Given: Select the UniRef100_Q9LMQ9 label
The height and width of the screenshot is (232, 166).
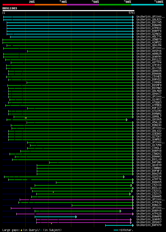Looking at the screenshot, I should coord(149,91).
